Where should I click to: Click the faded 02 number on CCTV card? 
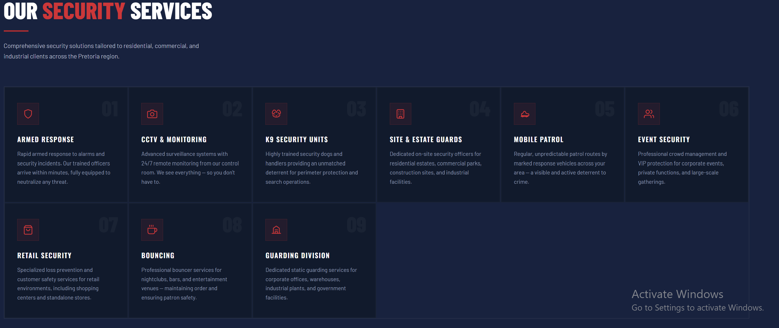pyautogui.click(x=232, y=109)
